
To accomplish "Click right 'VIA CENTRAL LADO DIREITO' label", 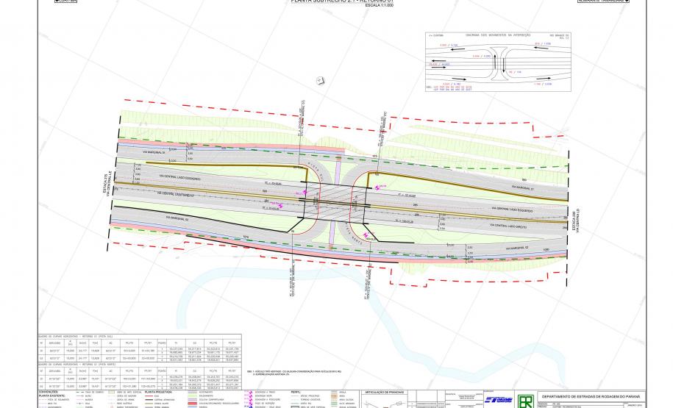I will click(x=509, y=225).
